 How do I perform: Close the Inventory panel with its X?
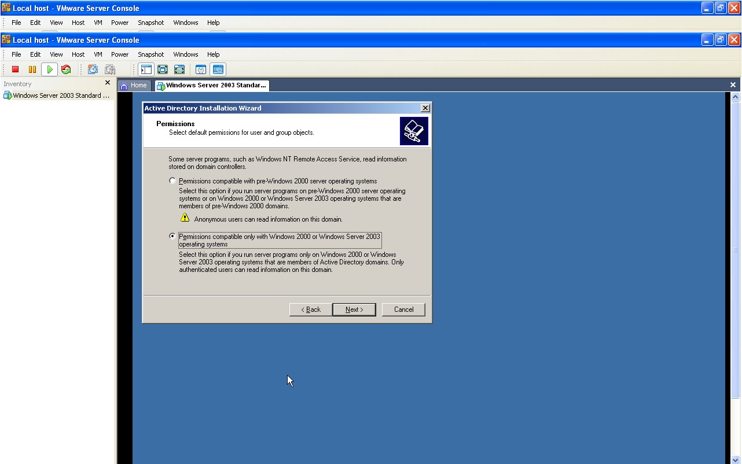[x=107, y=83]
